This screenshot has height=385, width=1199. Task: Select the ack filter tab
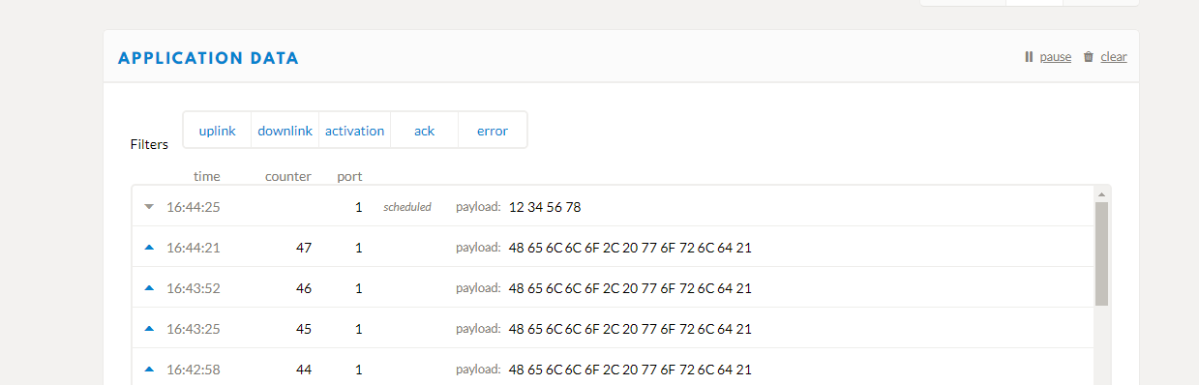pos(424,131)
